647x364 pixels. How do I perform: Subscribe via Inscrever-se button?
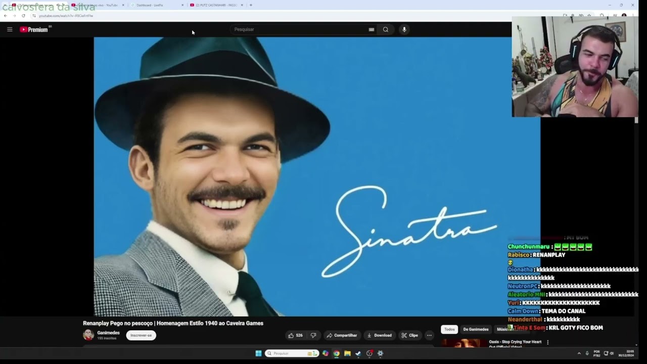pos(141,335)
